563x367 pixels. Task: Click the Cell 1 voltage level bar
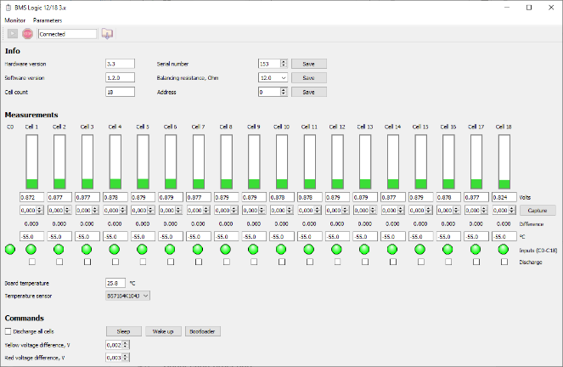[32, 161]
